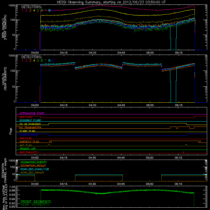
Task: Click the red BAD_PACKETS tick mark near 05:17
Action: tap(183, 152)
